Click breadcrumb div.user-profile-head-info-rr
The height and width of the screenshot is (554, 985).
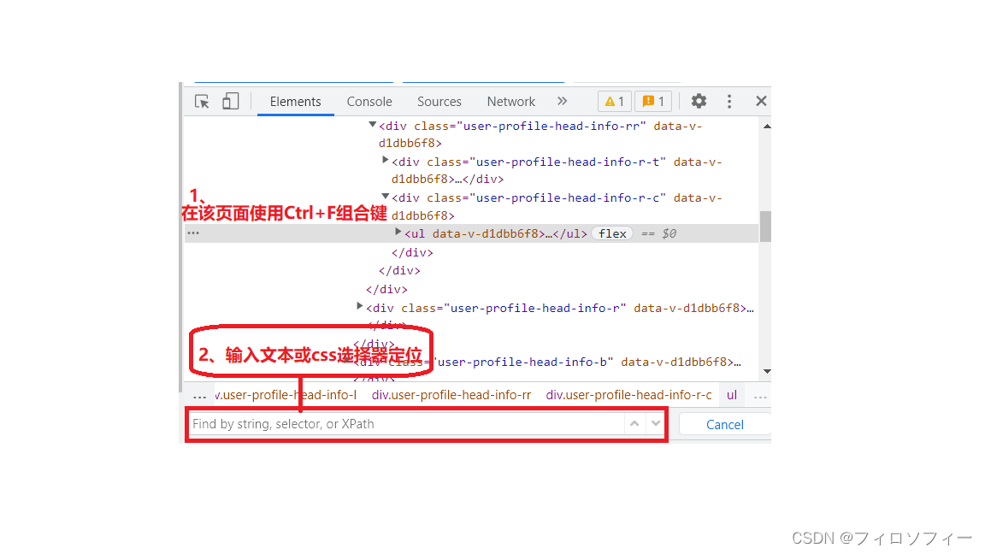coord(451,395)
